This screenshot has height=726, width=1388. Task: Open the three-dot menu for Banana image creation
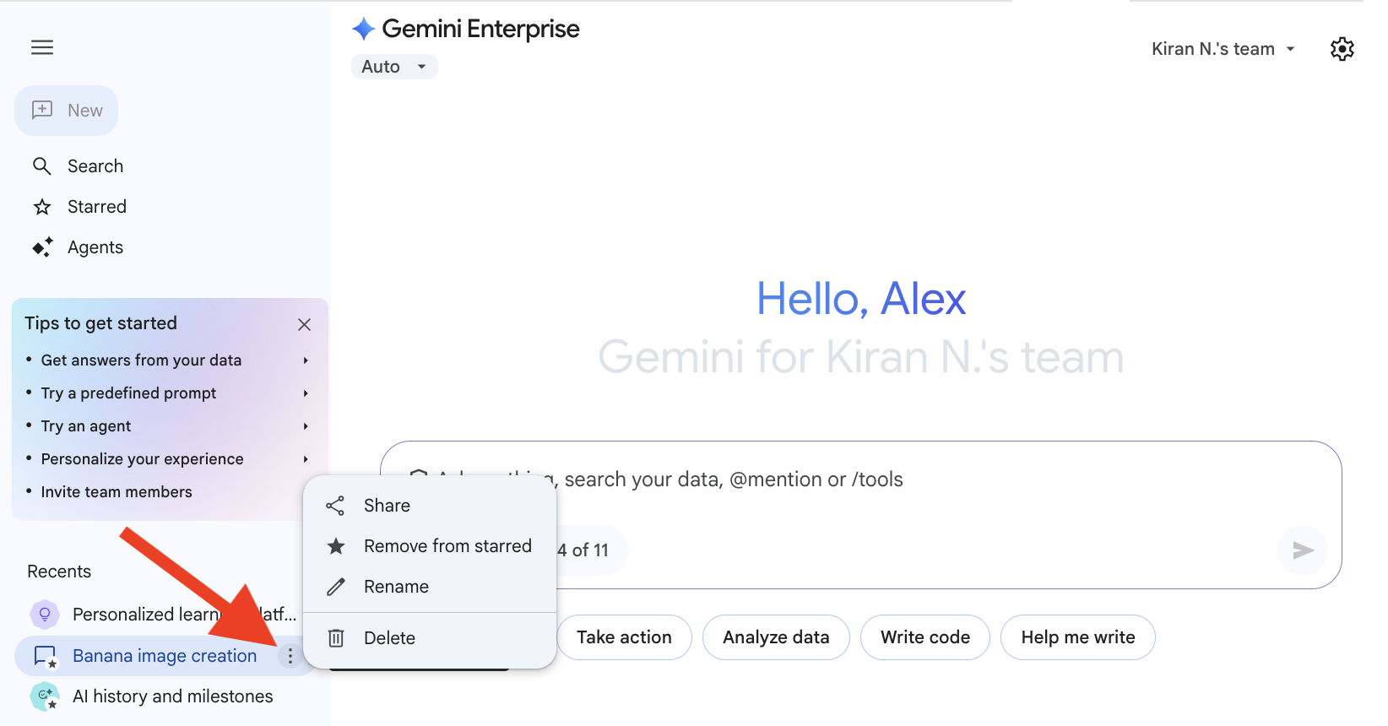pyautogui.click(x=290, y=656)
